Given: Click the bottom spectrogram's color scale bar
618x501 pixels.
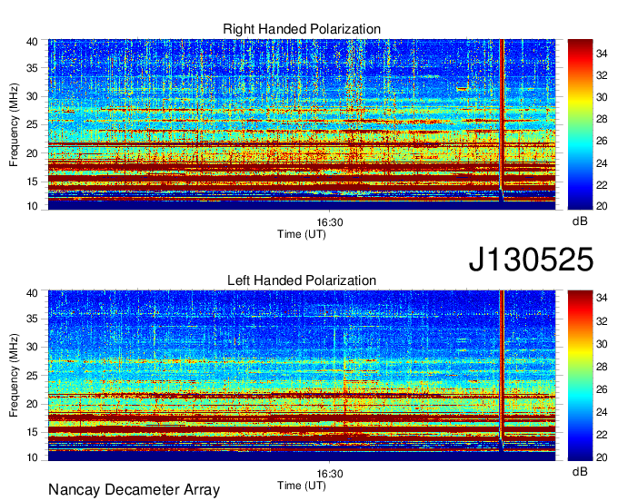Looking at the screenshot, I should 580,376.
